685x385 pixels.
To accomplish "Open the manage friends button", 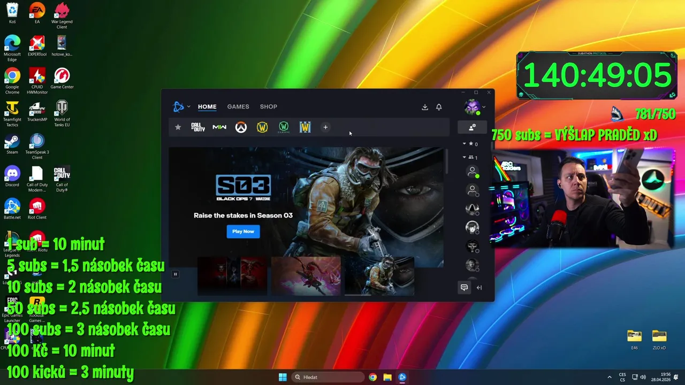I will (472, 127).
